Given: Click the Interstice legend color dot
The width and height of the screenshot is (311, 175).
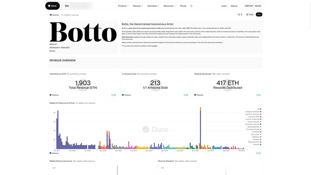Looking at the screenshot, I should [x=261, y=132].
